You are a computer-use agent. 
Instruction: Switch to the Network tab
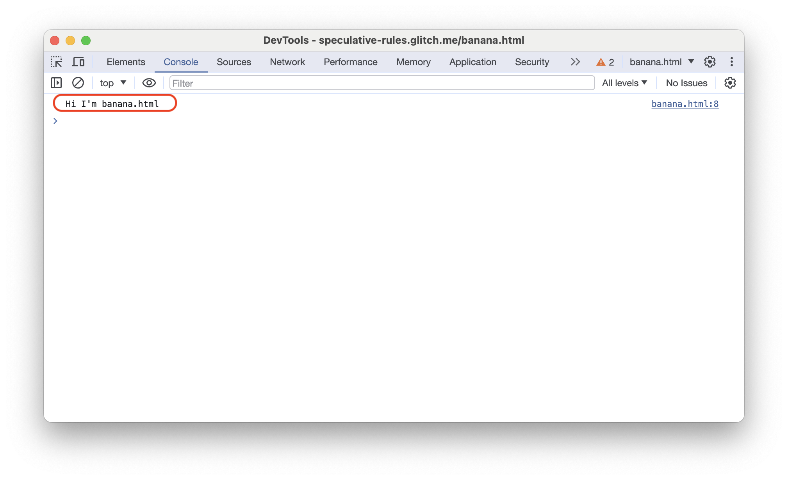pos(287,62)
